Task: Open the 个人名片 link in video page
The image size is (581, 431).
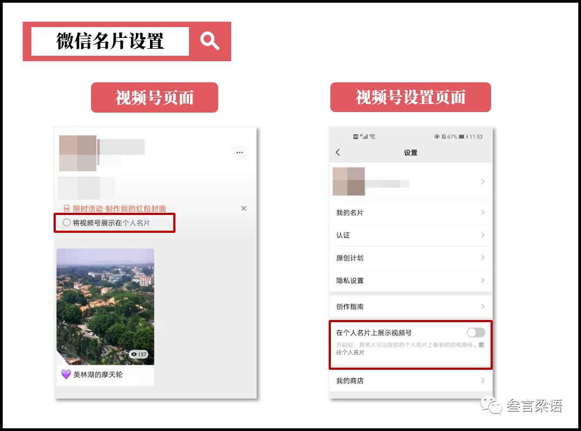Action: point(136,223)
